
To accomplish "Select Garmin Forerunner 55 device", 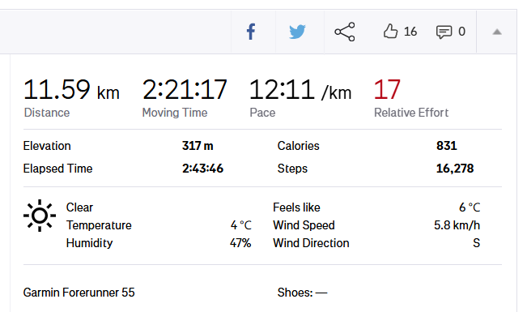I will [79, 293].
